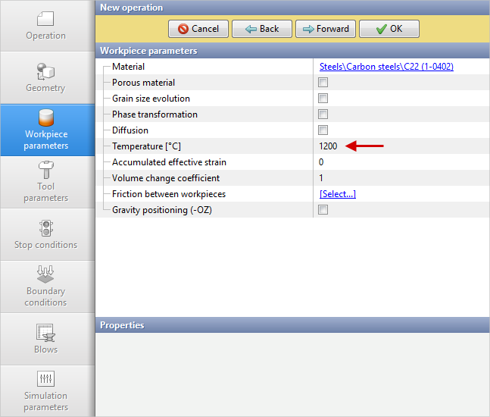Toggle Grain size evolution checkbox
The height and width of the screenshot is (417, 490).
tap(323, 99)
